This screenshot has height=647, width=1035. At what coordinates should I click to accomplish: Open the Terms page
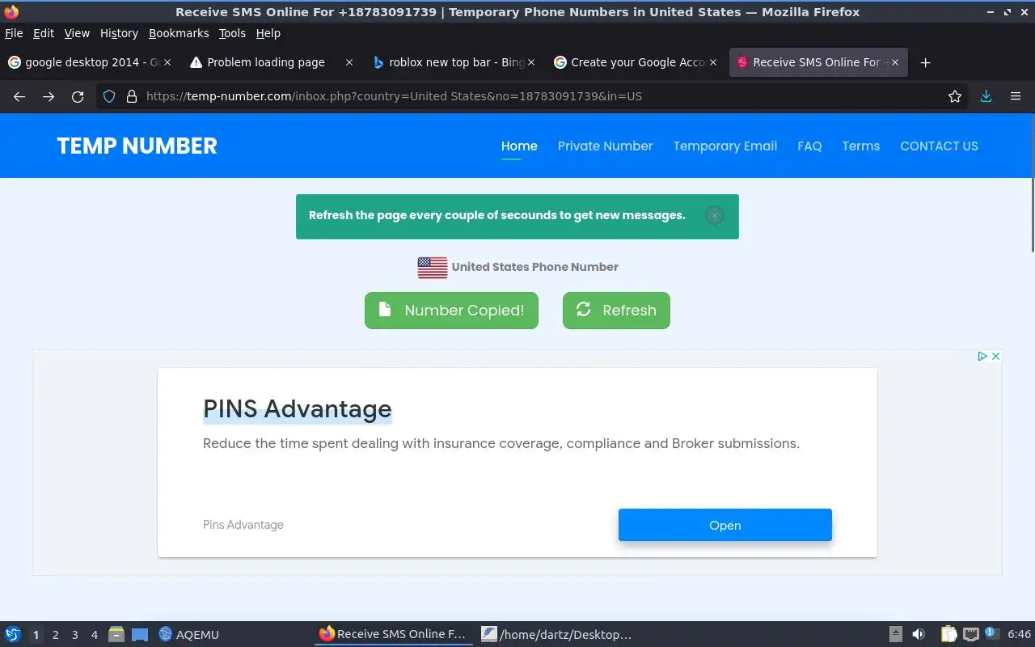[x=860, y=146]
